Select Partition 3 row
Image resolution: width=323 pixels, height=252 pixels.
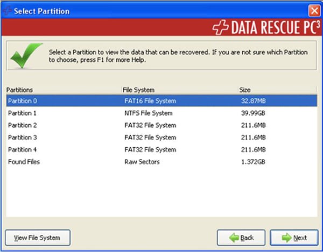pyautogui.click(x=161, y=138)
